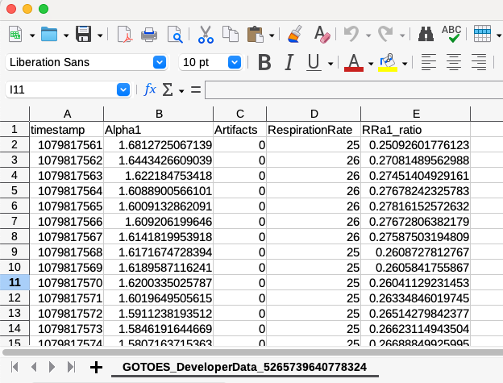Open the Name Box dropdown arrow
Viewport: 503px width, 383px height.
123,90
